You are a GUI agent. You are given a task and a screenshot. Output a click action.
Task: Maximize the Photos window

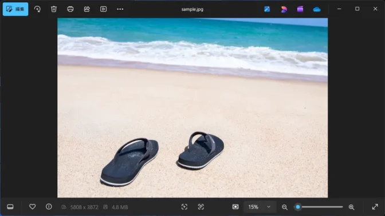pos(357,9)
